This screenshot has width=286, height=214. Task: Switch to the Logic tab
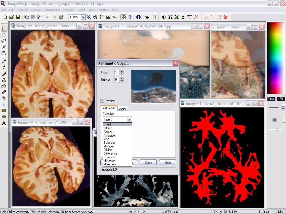(x=122, y=109)
